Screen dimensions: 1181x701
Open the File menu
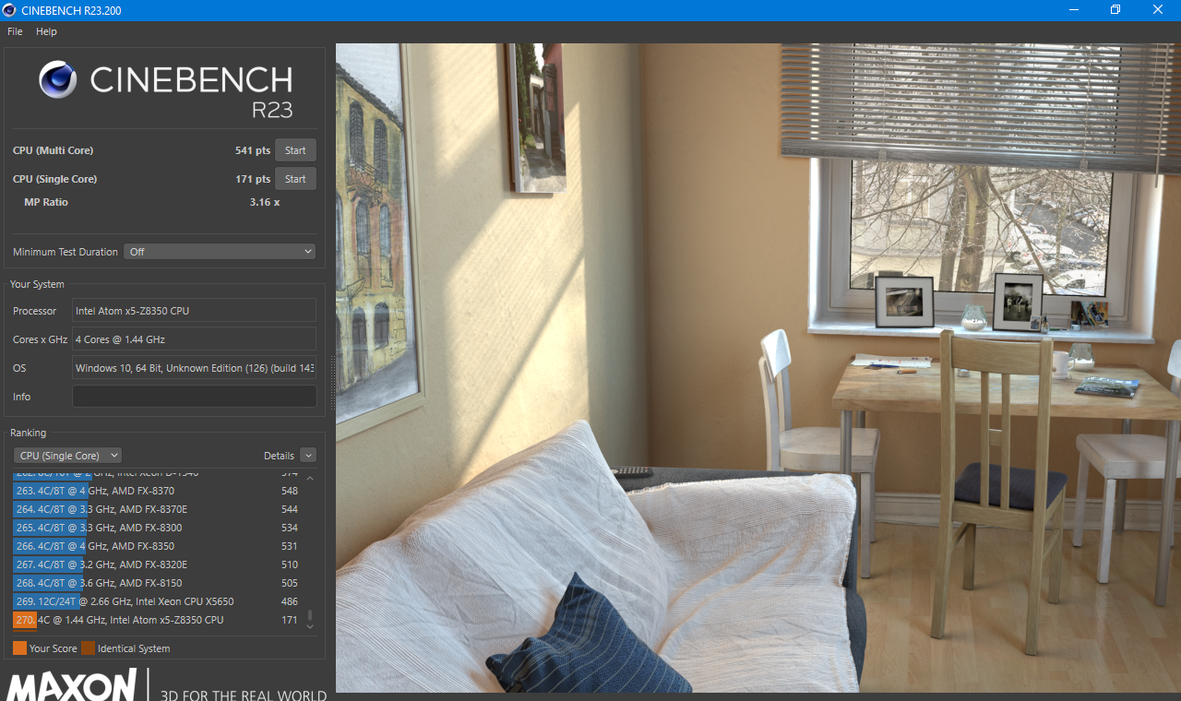15,31
